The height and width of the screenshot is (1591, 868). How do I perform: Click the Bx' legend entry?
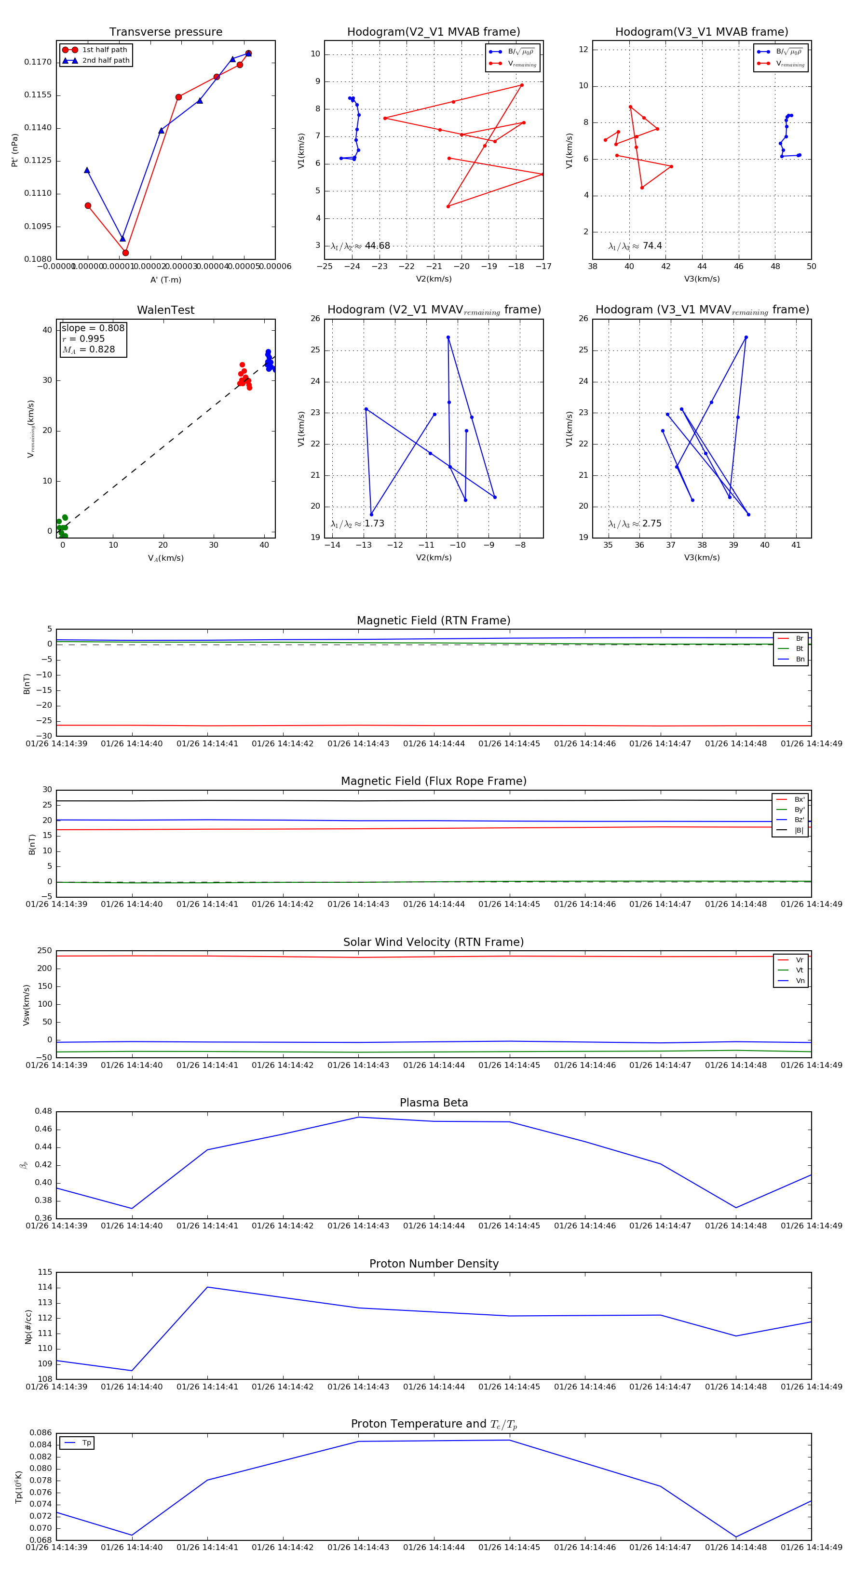coord(790,799)
